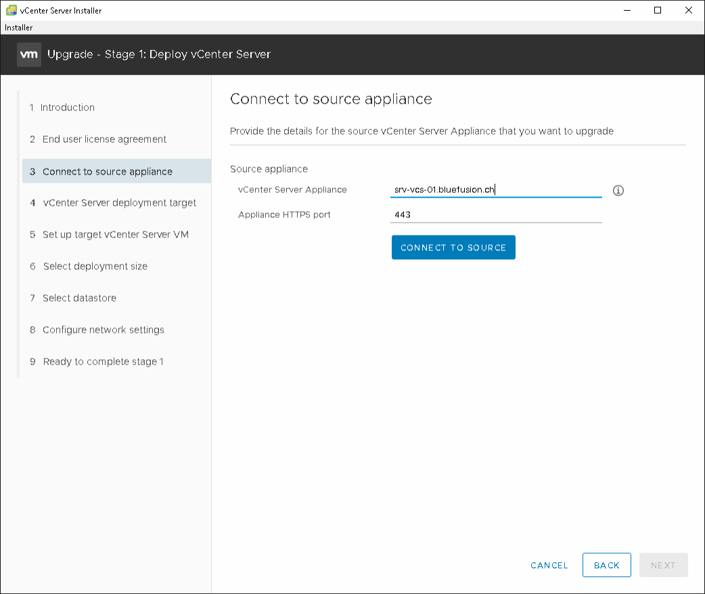Go to step 9 Ready to complete stage 1
Screen dimensions: 705x594
103,362
